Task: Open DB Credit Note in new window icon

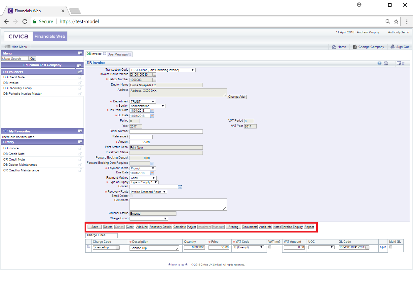Action: click(80, 77)
